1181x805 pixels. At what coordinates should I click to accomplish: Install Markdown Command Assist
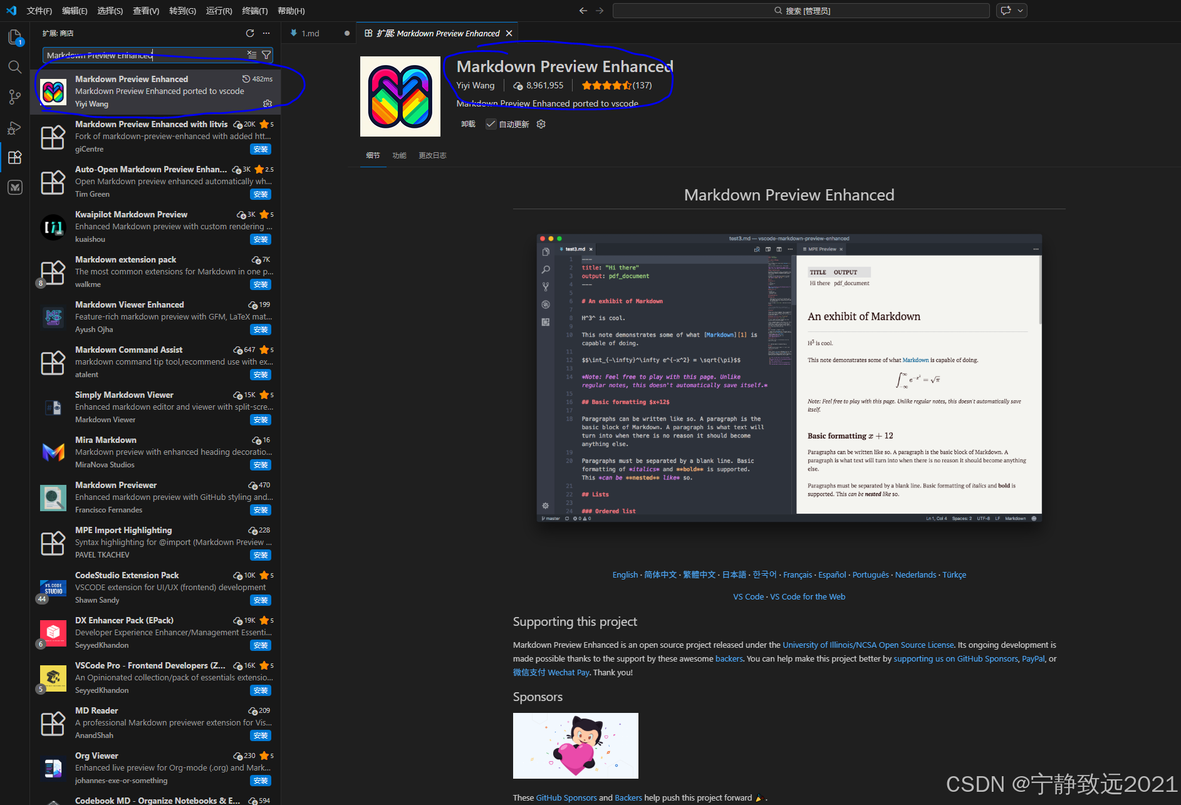[261, 375]
